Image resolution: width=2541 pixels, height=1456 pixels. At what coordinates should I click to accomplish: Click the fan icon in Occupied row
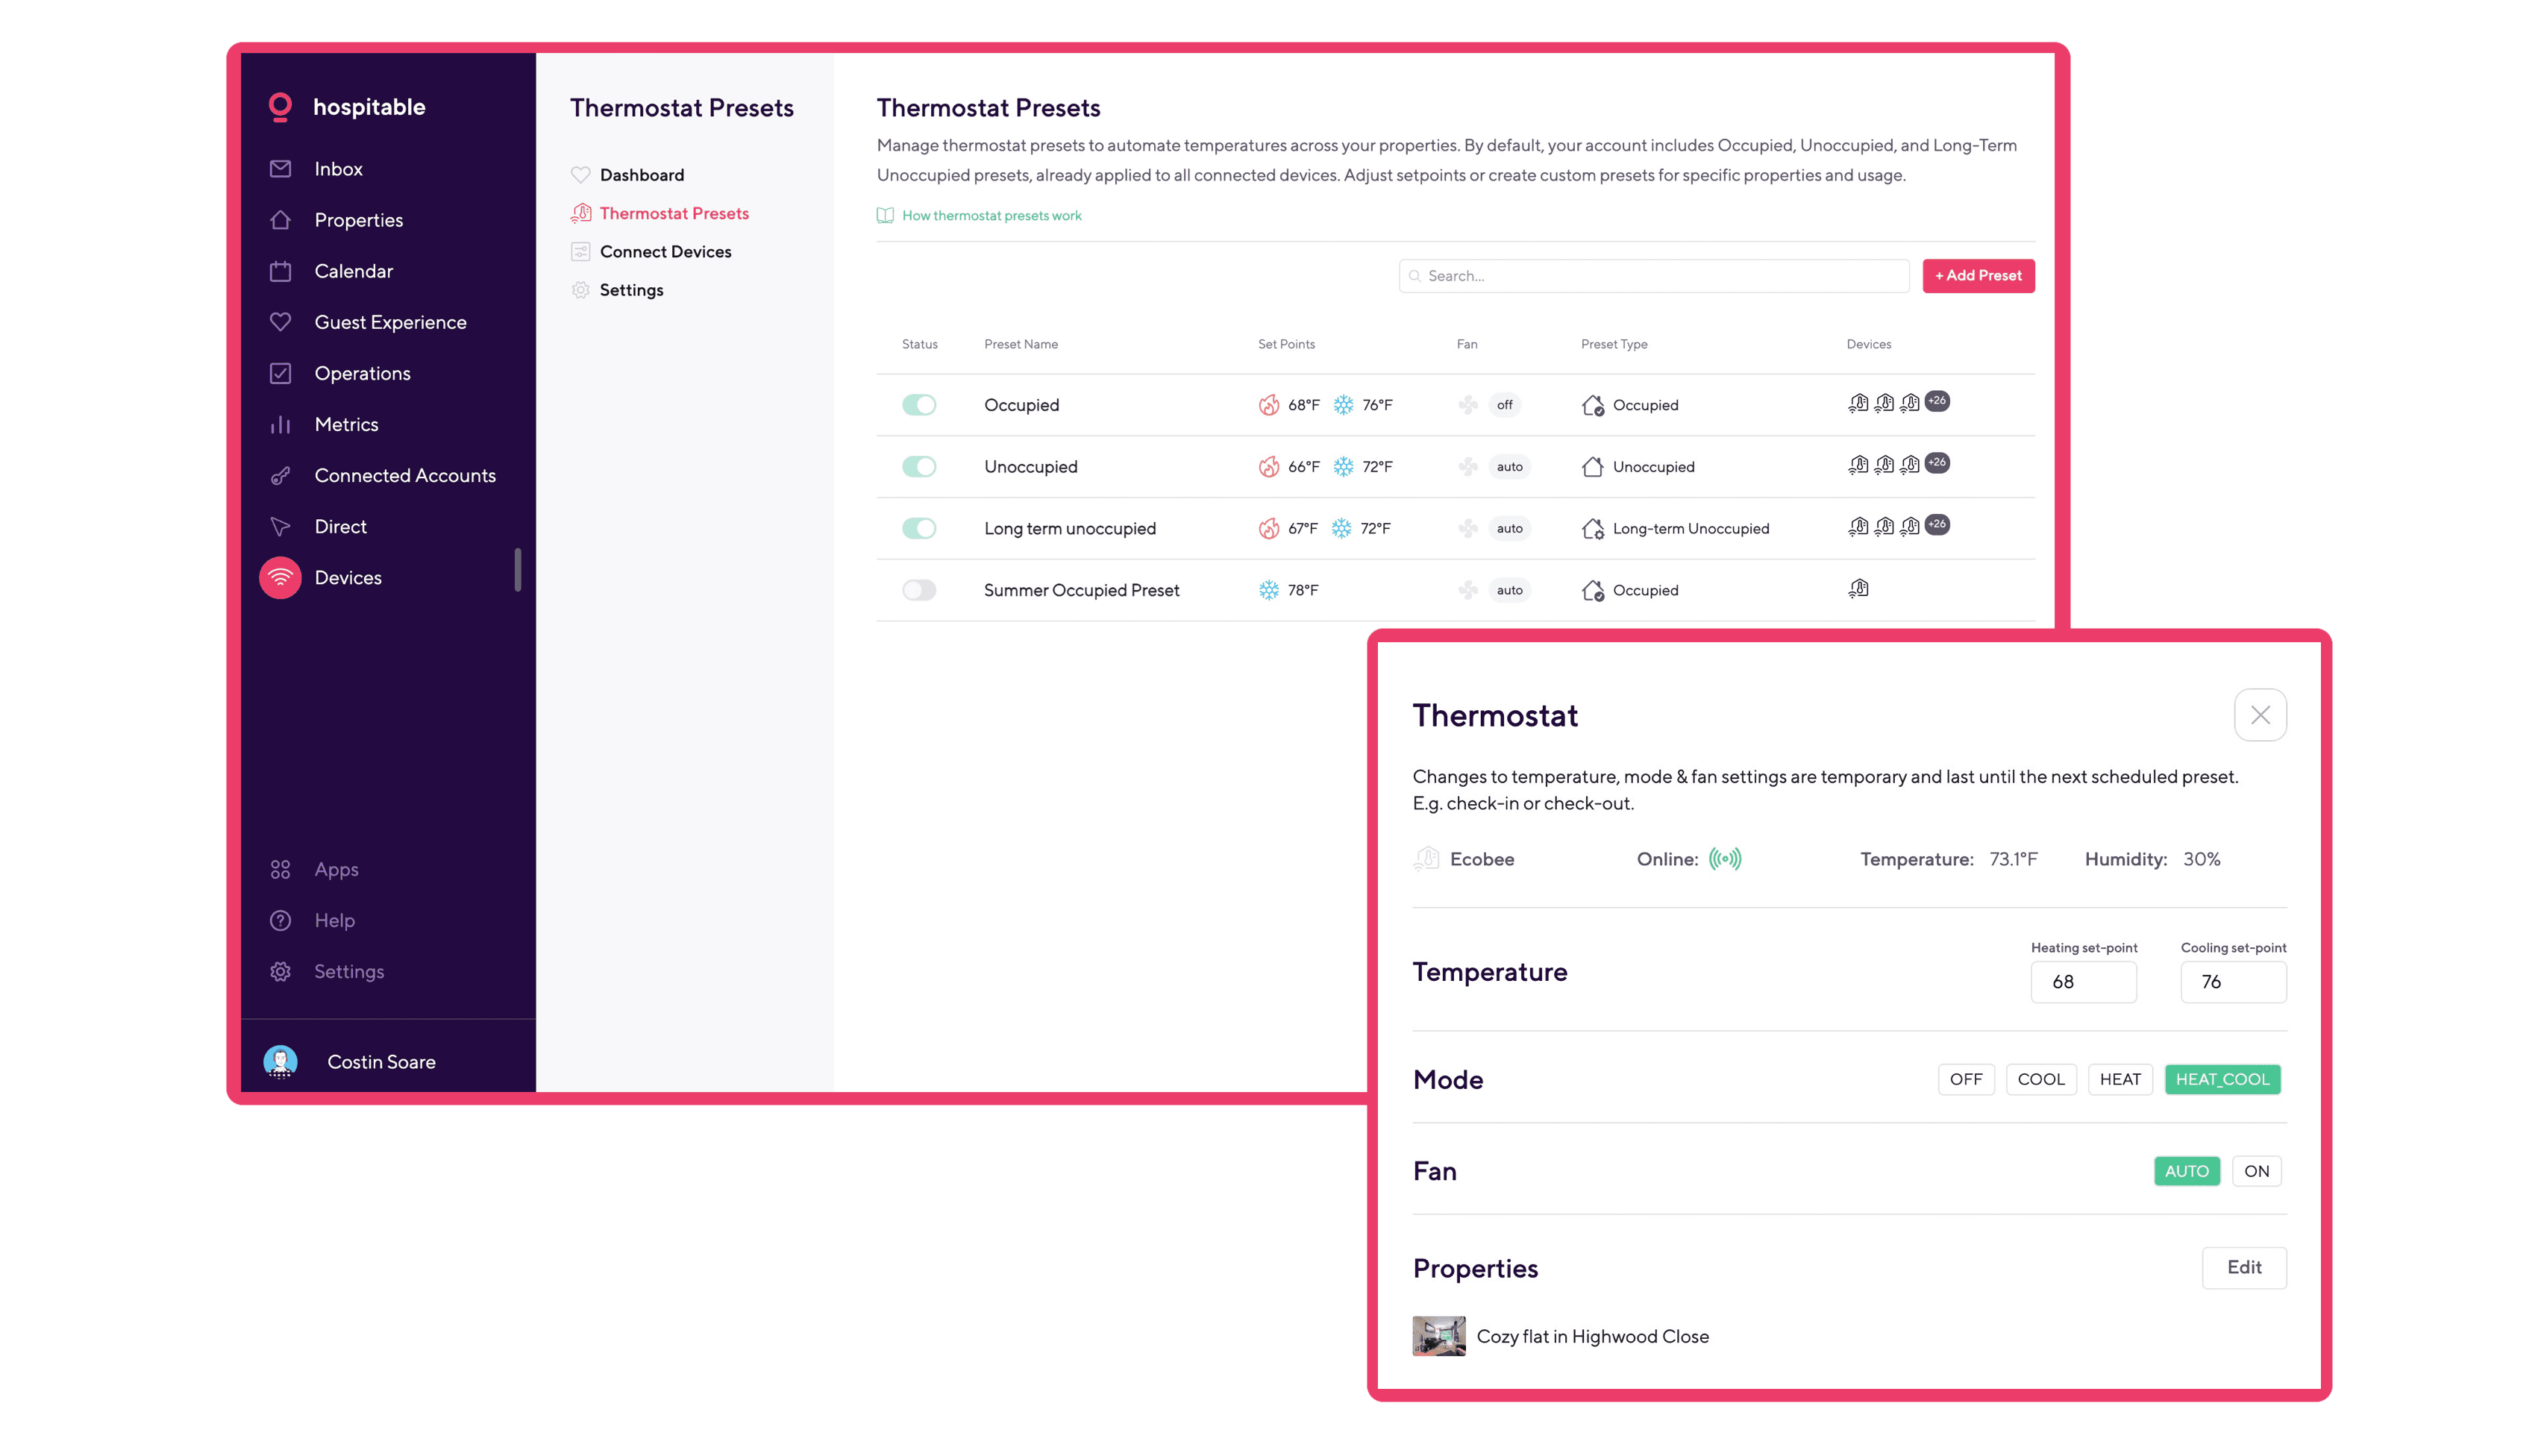1467,405
